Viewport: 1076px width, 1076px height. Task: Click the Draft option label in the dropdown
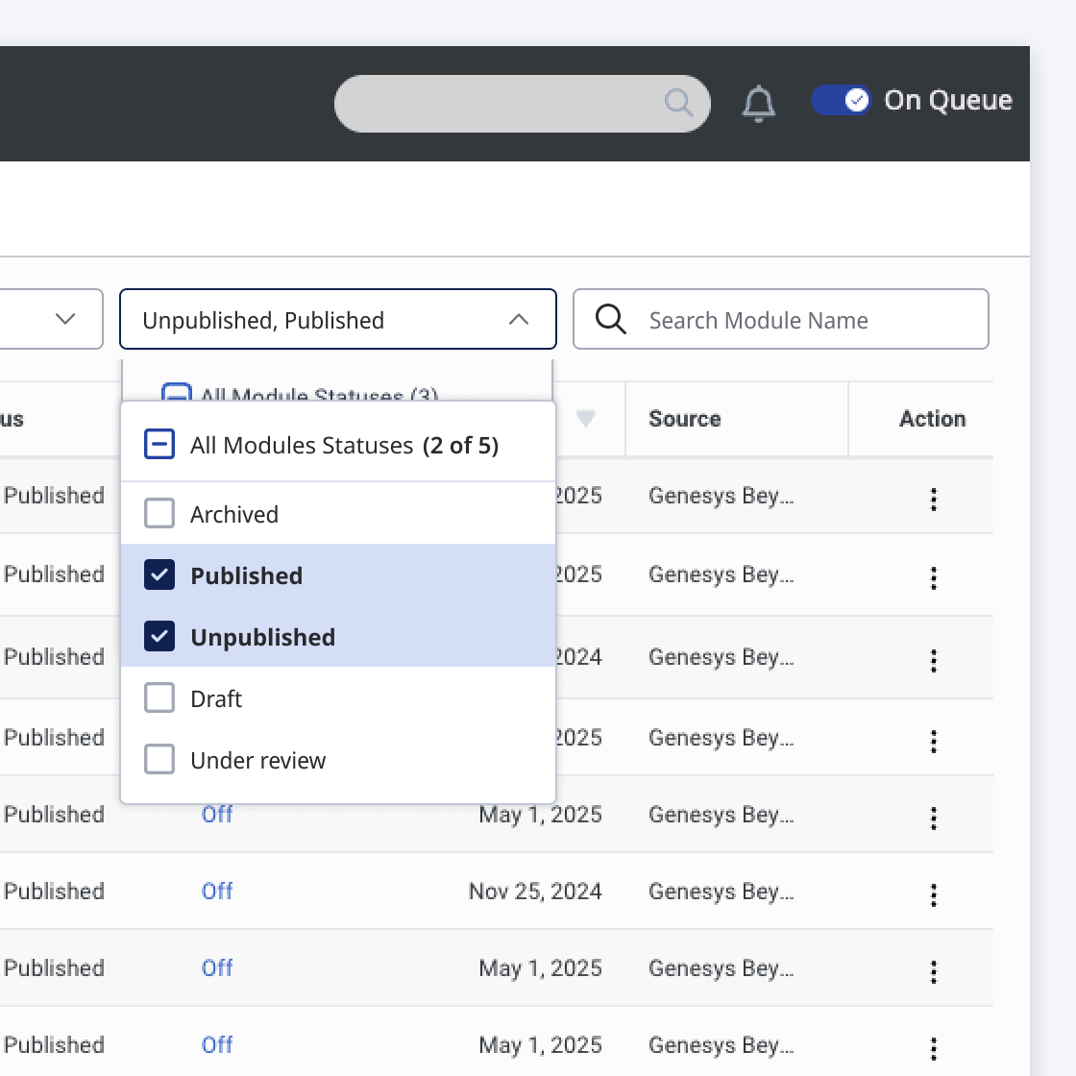click(x=216, y=698)
